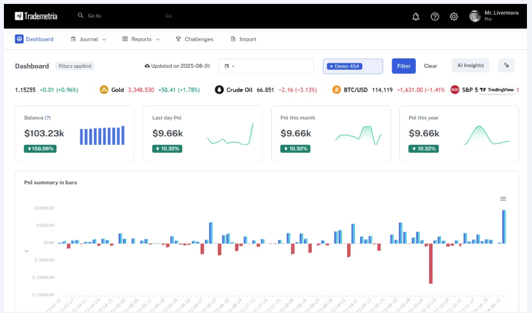Click the Updated on 2025-08-01 cloud icon

click(147, 66)
